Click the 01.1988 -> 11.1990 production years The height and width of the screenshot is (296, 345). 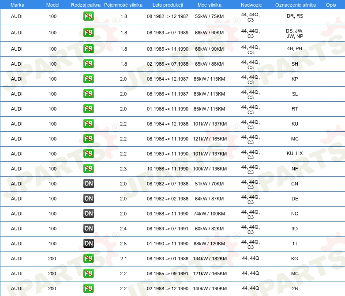point(168,109)
